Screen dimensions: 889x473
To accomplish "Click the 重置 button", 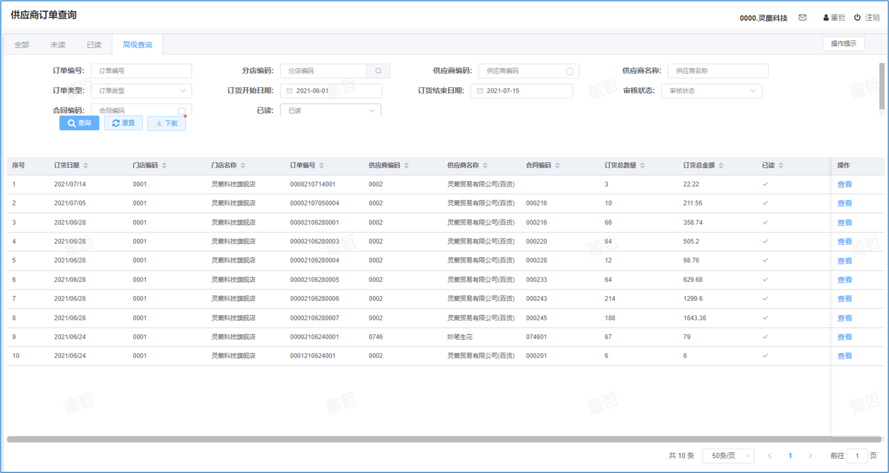I will (x=123, y=123).
